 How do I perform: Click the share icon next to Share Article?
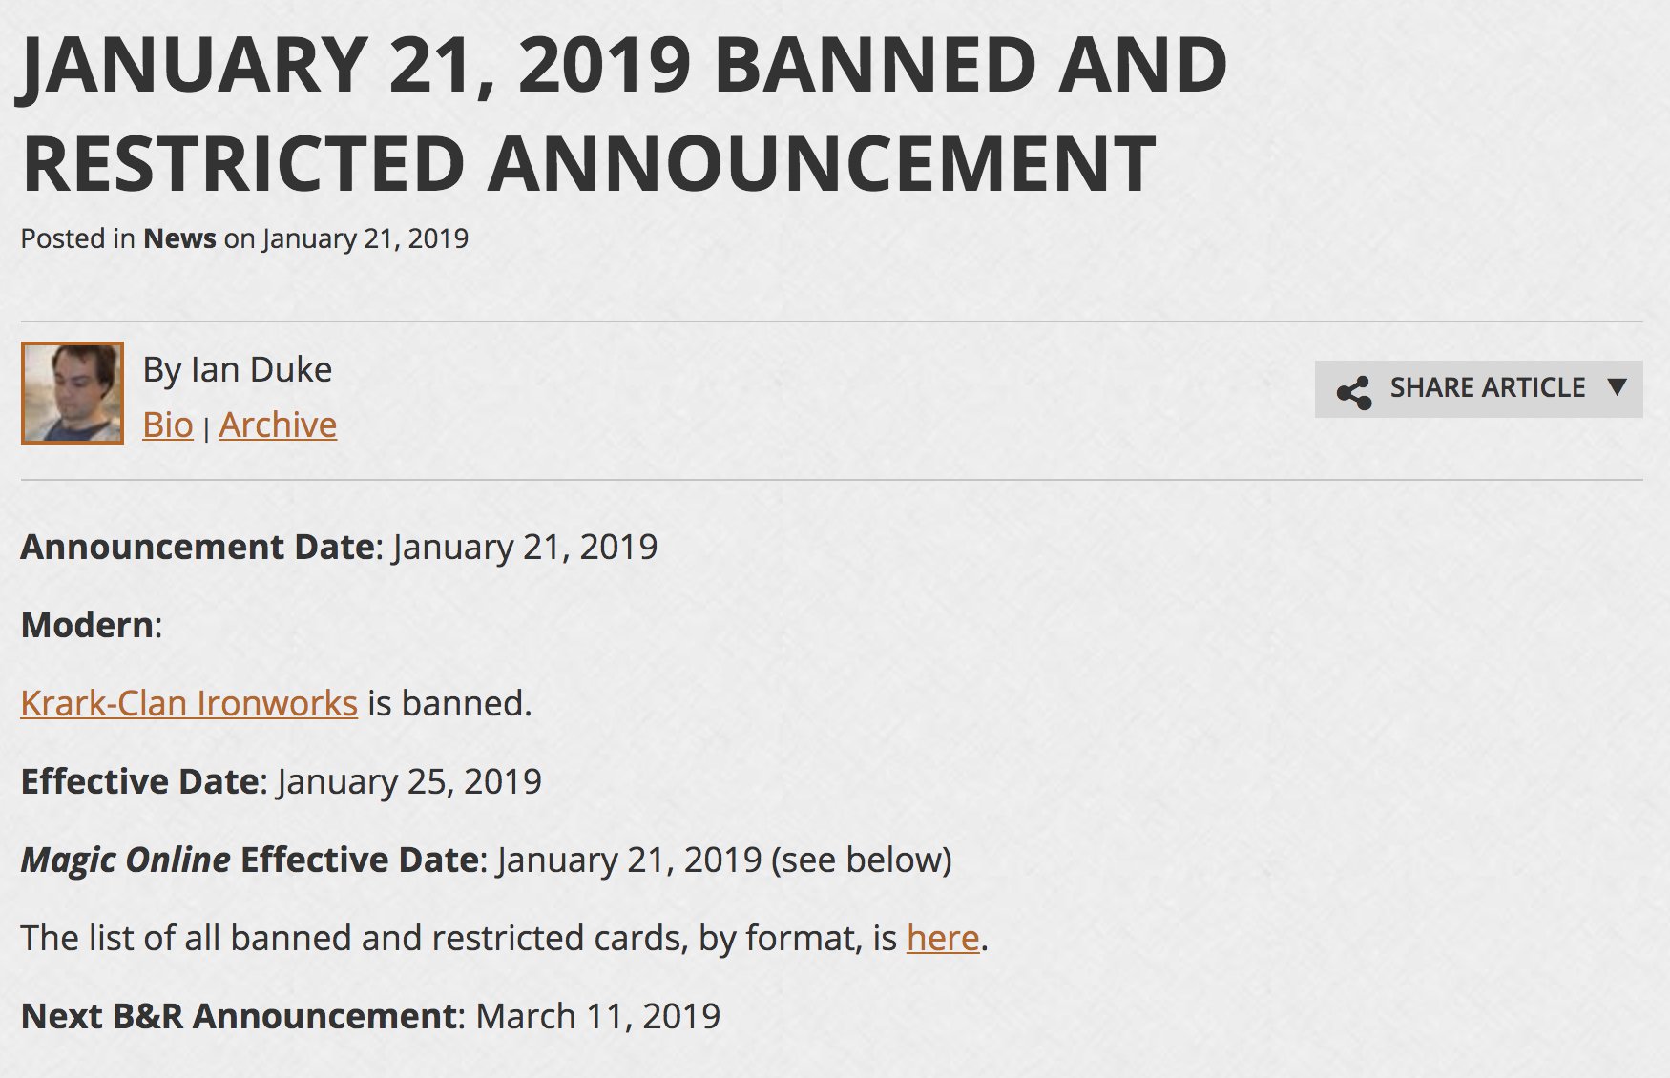pyautogui.click(x=1353, y=392)
